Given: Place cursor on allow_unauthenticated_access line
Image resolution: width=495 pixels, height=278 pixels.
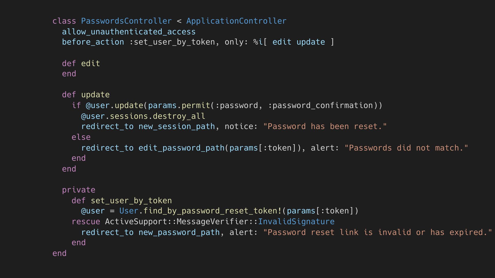Looking at the screenshot, I should tap(129, 32).
